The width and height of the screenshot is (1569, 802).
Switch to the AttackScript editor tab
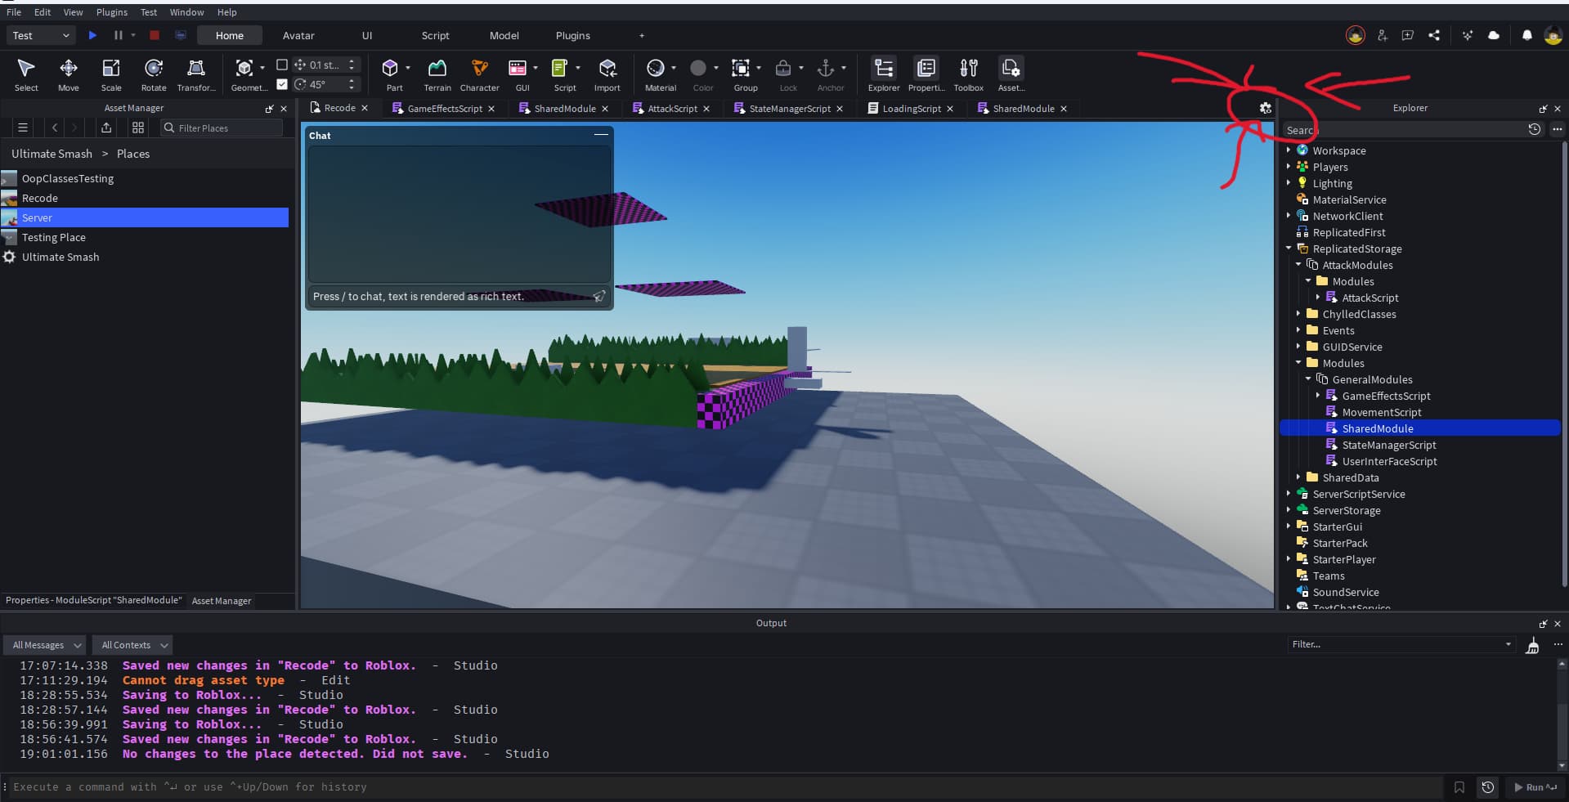pyautogui.click(x=672, y=108)
